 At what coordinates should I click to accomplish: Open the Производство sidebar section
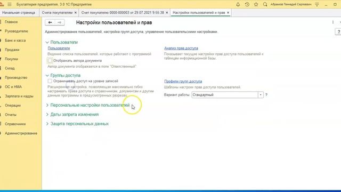16,77
